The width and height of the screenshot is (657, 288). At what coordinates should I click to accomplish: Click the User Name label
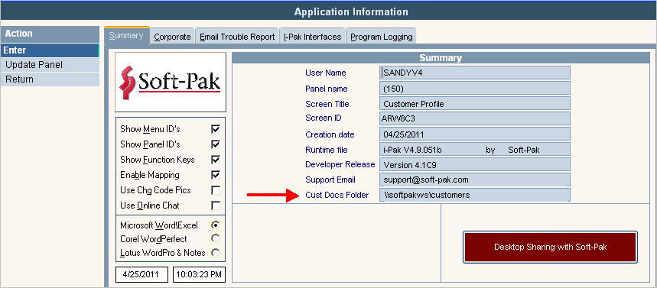[x=326, y=73]
